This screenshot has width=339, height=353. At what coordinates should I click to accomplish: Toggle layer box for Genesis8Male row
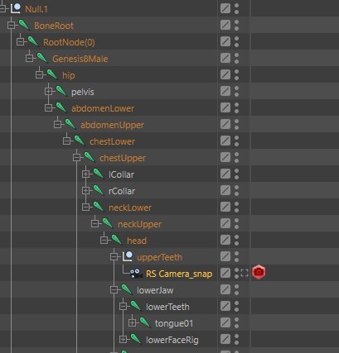click(x=225, y=58)
